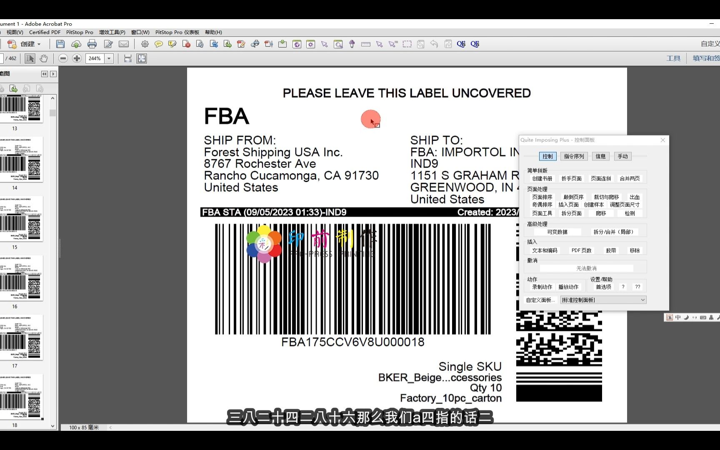
Task: Click the 录制动作 button
Action: [x=542, y=287]
